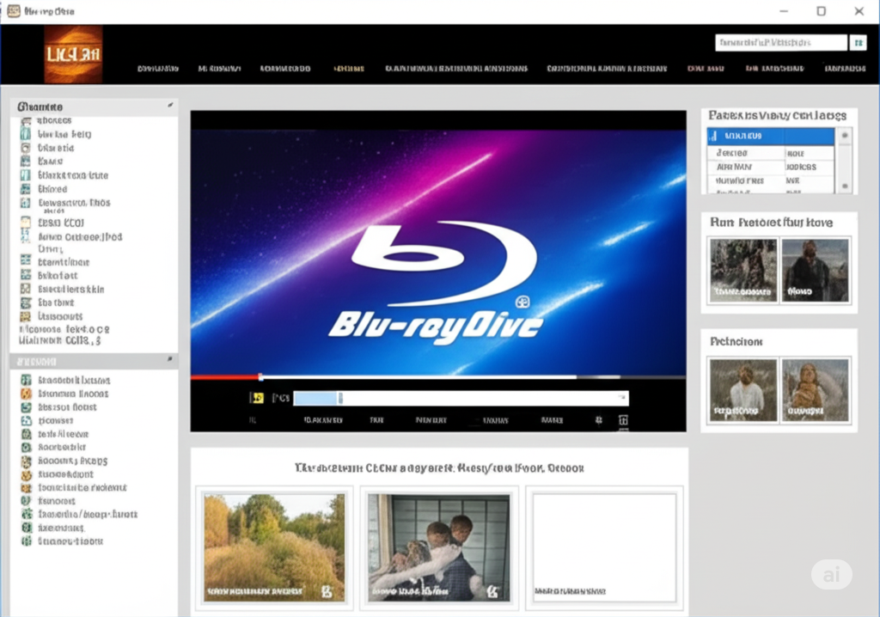Open the player settings gear icon
This screenshot has width=880, height=617.
pos(599,420)
